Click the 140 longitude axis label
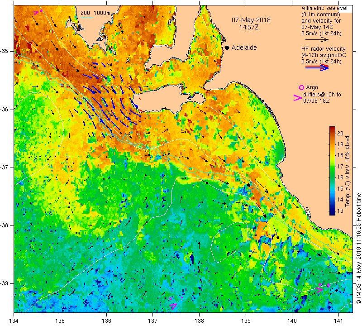362x326 pixels. coord(292,321)
